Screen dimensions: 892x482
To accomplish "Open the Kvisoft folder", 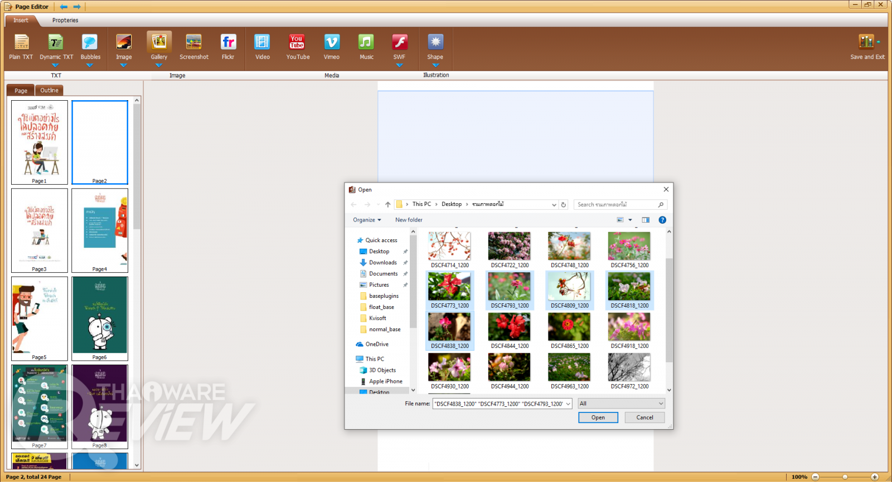I will [x=377, y=318].
